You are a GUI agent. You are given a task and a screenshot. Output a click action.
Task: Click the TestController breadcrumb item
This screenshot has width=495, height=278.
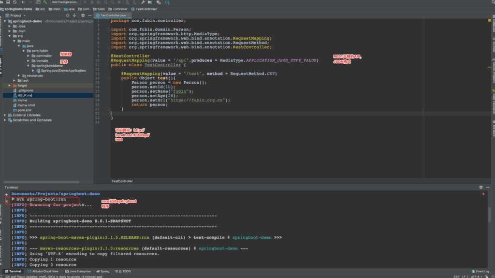tap(144, 9)
